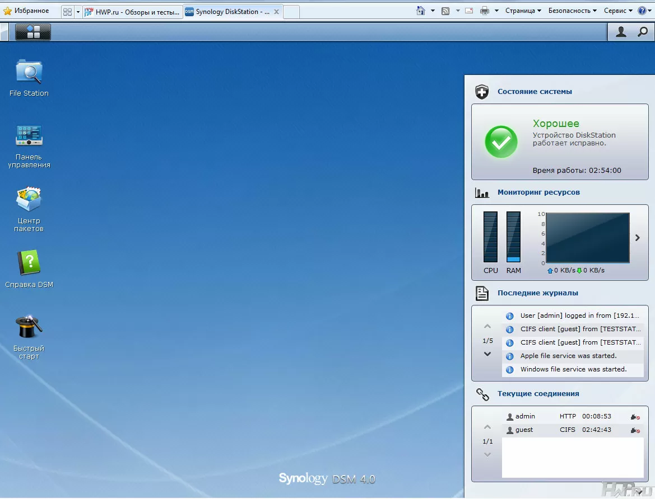Select 'Windows file service was started.' log entry

pos(572,370)
